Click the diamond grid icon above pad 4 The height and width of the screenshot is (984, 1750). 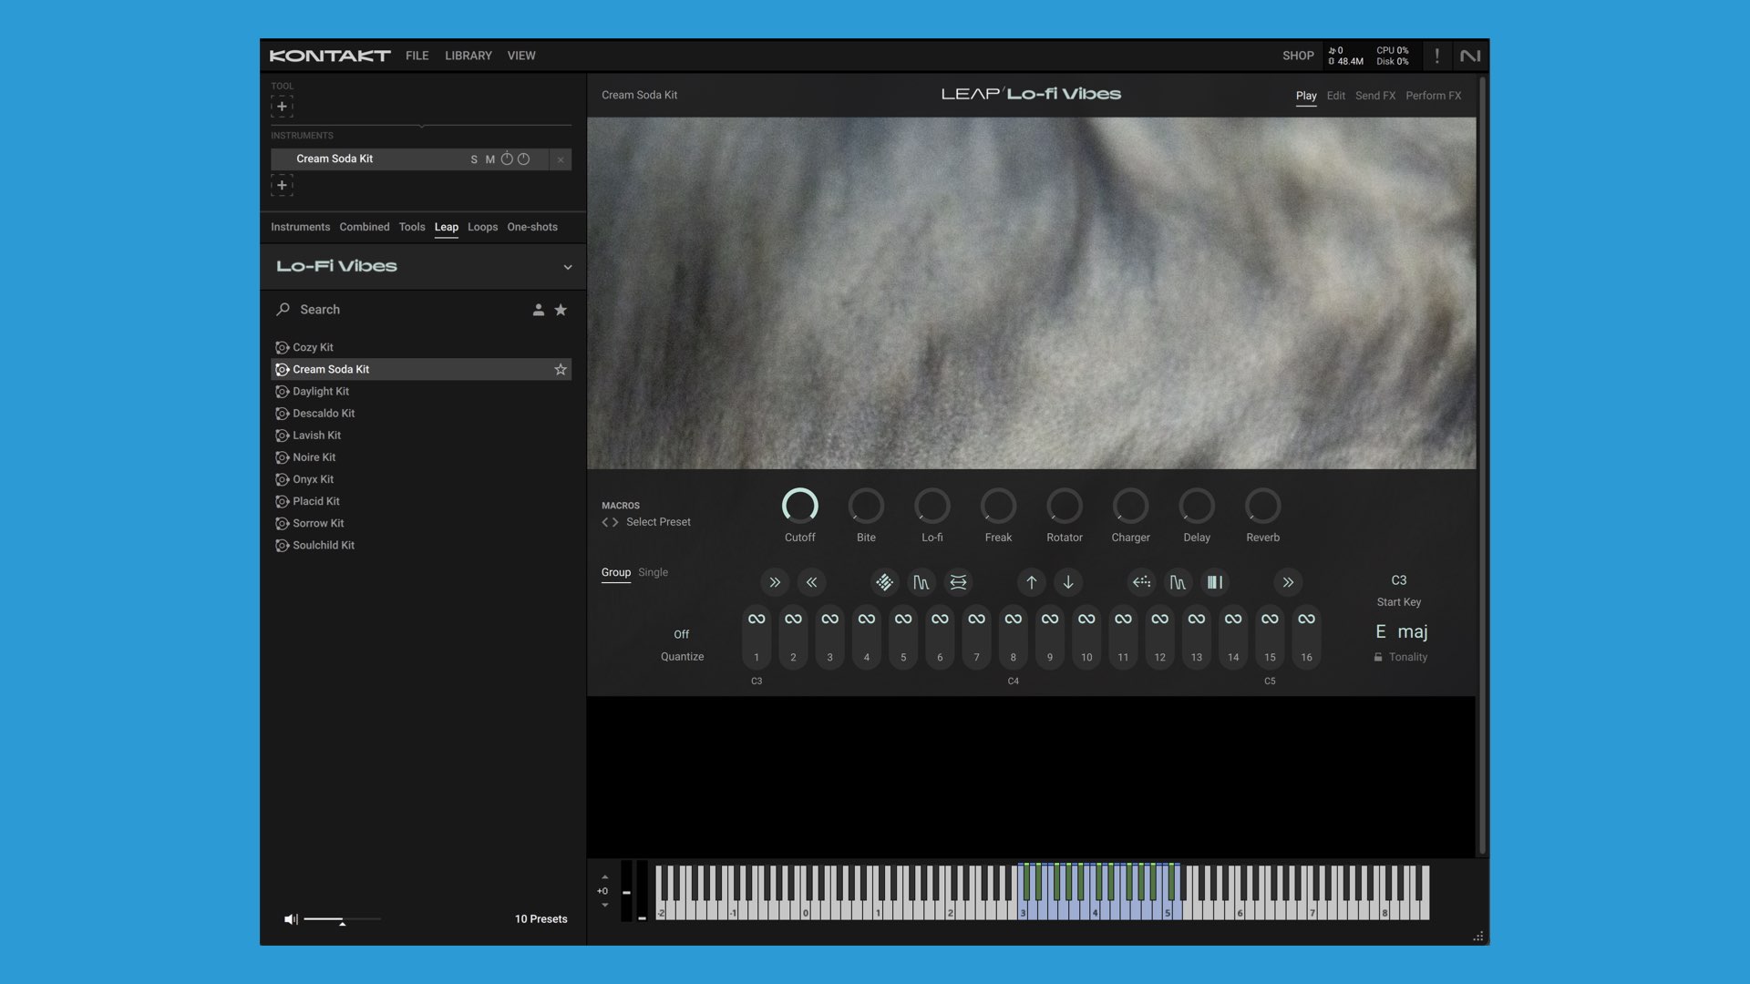[x=884, y=582]
